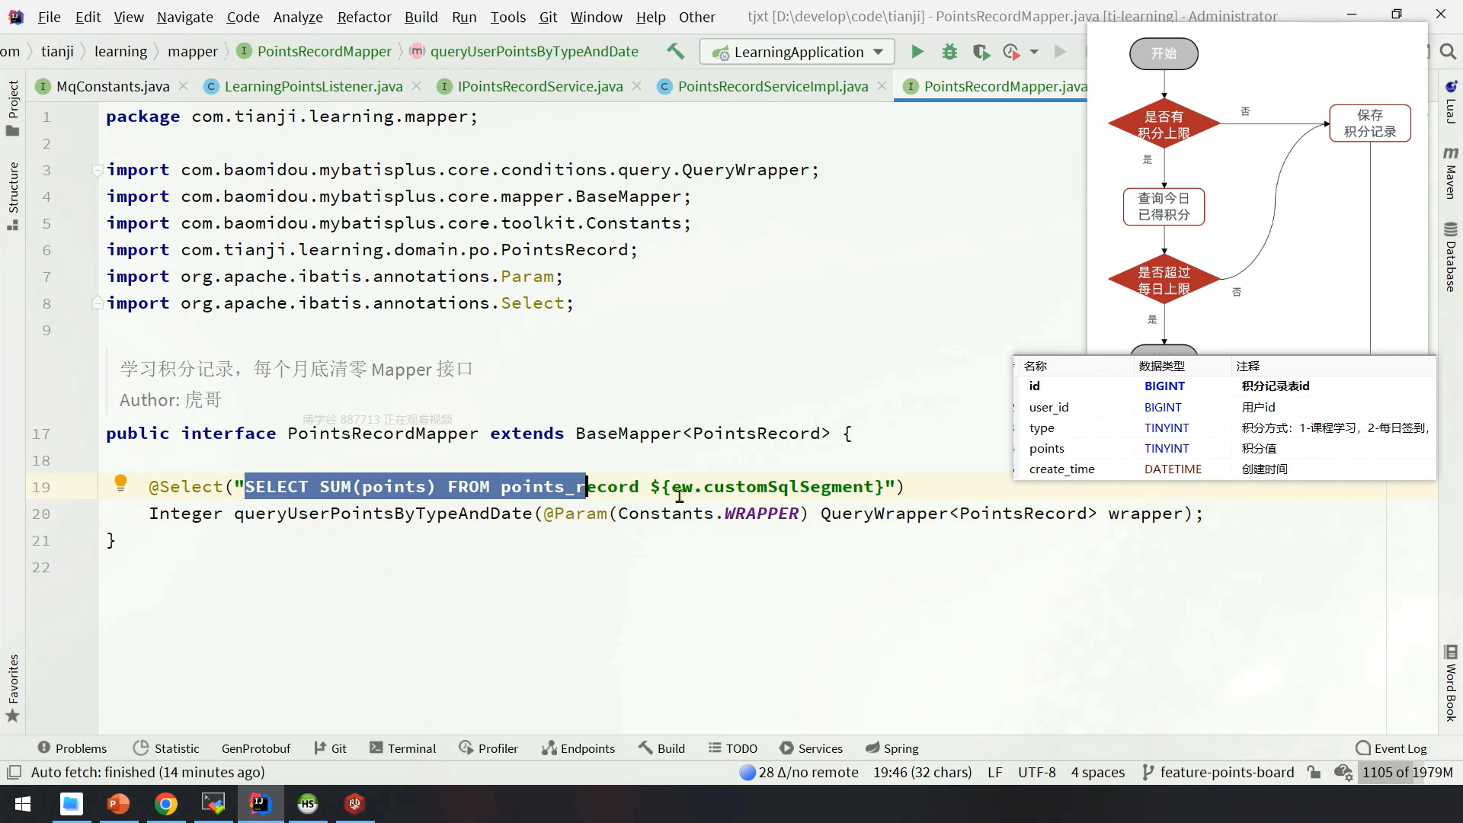Collapse the import block fold marker

pos(98,170)
